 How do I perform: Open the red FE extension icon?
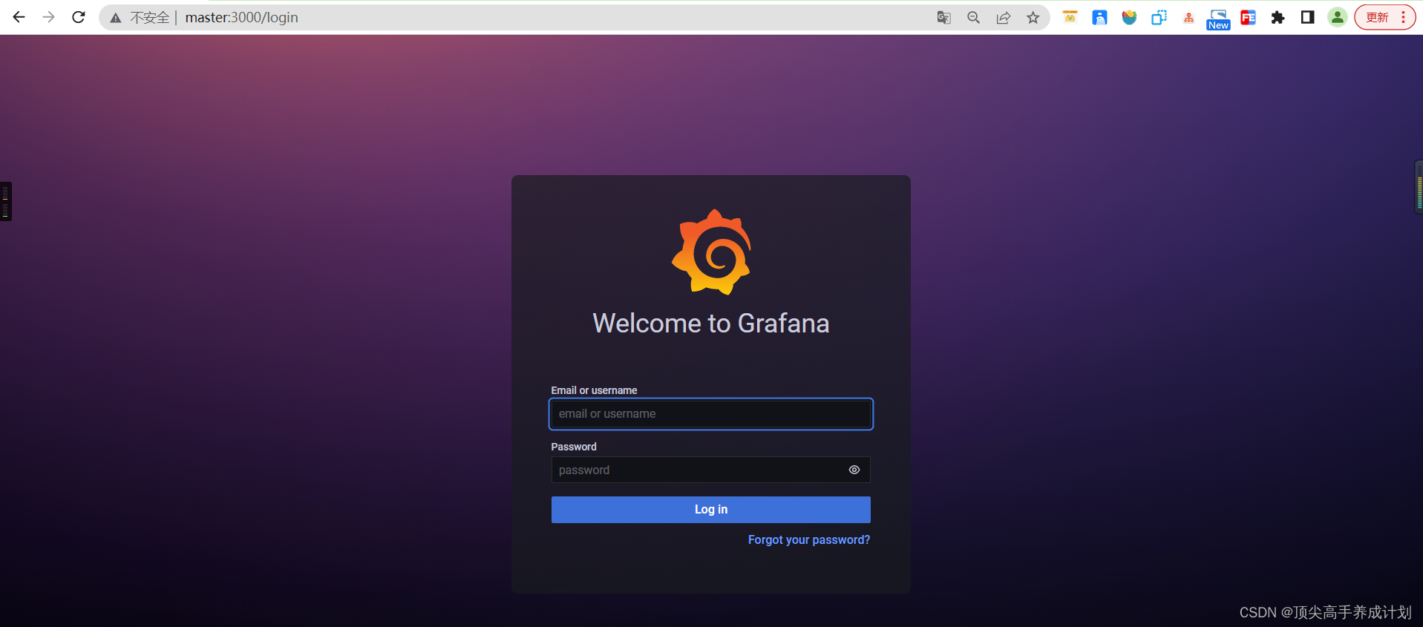pos(1248,18)
